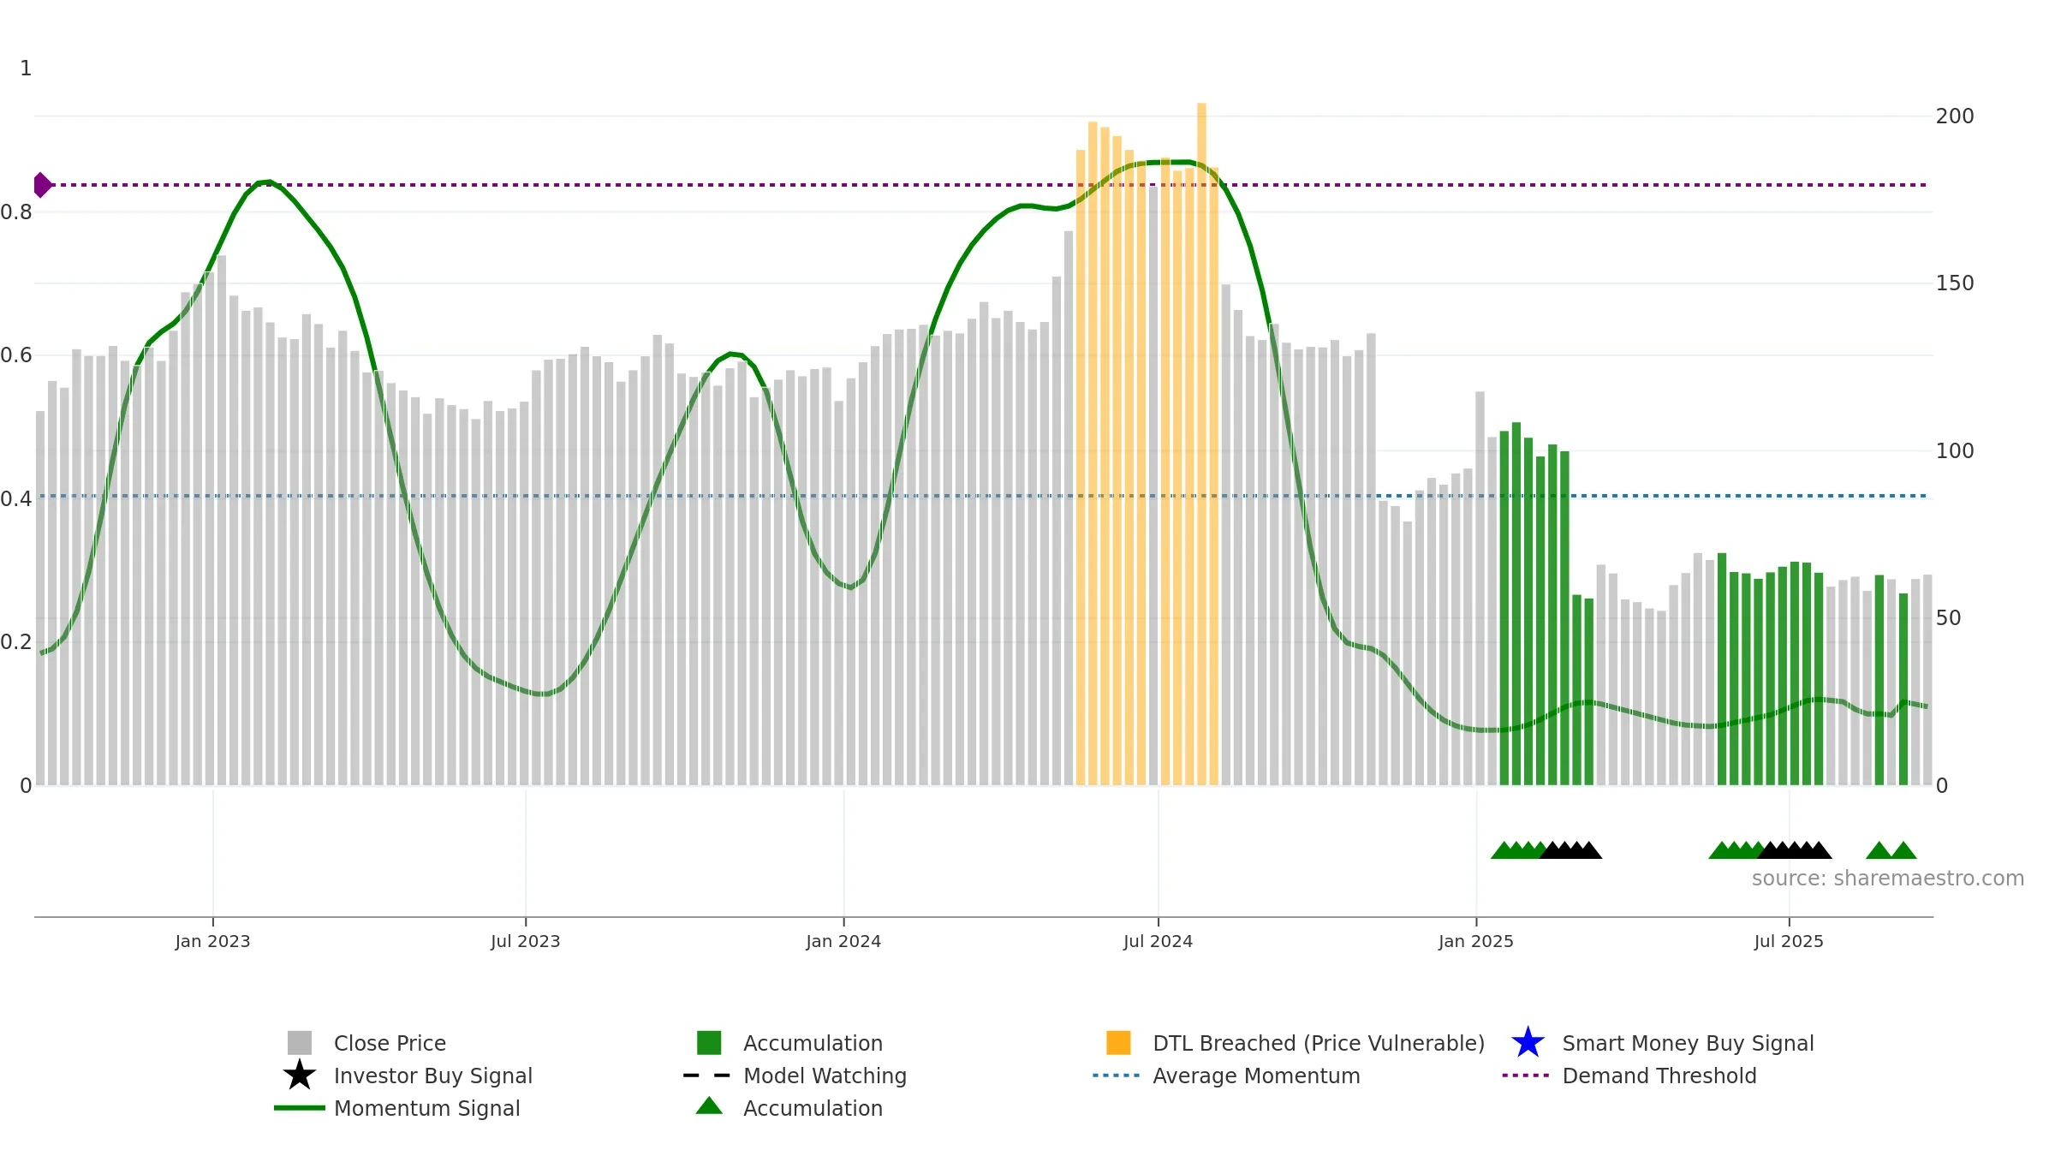Click the orange DTL Breached legend swatch

coord(1118,1043)
